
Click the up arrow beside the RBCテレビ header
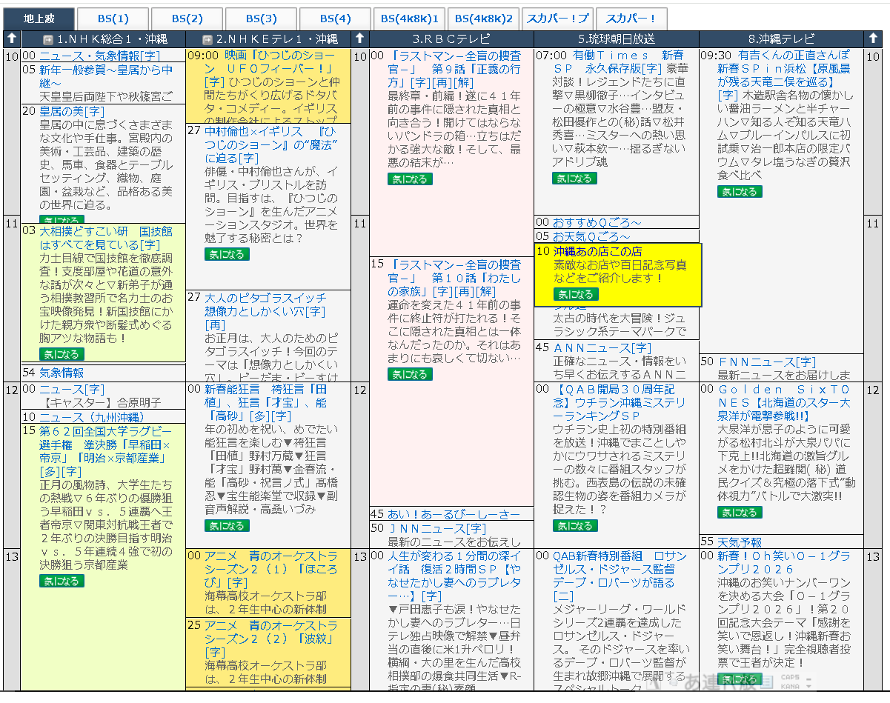click(x=360, y=39)
